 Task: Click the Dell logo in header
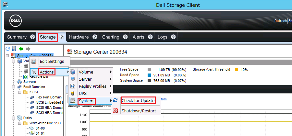(16, 21)
